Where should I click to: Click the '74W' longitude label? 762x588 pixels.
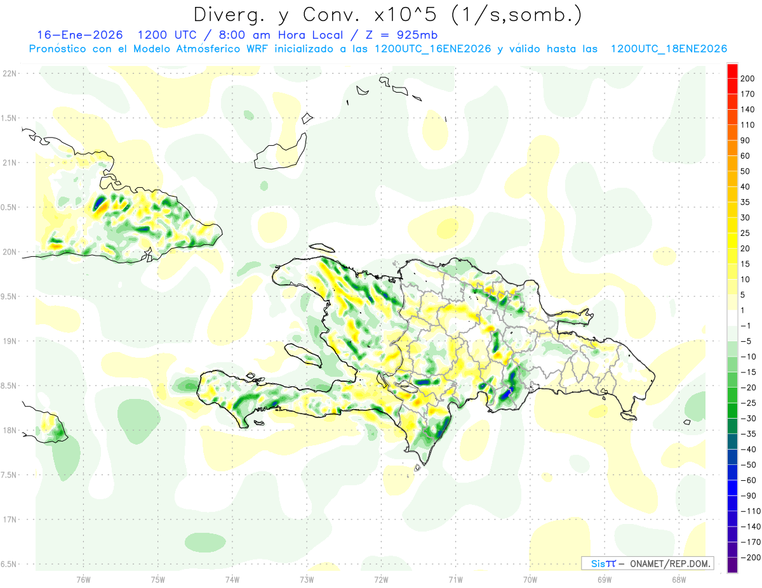(x=232, y=580)
